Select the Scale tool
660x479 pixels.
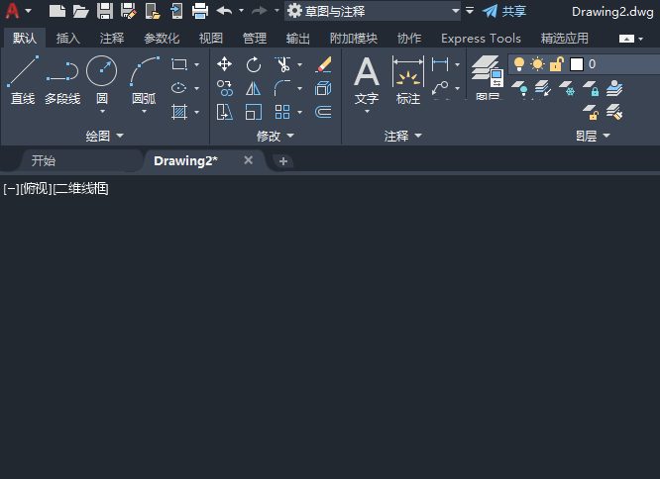click(x=254, y=112)
